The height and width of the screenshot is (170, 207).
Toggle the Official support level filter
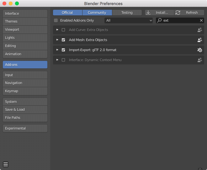67,13
